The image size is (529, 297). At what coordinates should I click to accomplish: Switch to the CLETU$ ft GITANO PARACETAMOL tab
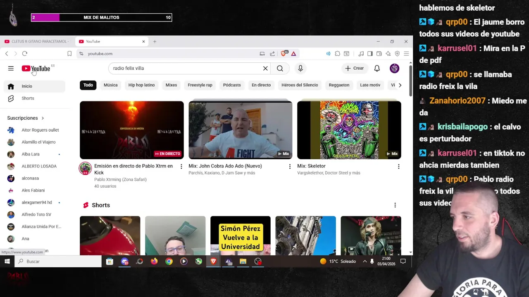pos(37,41)
